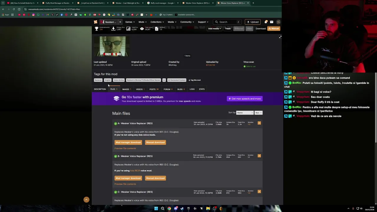Click the endorsements trophy icon
The image size is (377, 212).
96,29
